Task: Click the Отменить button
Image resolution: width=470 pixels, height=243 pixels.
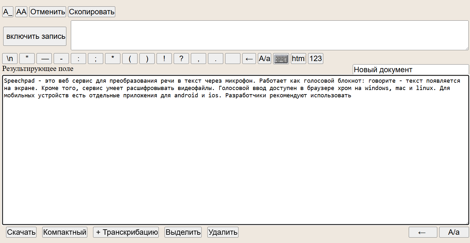Action: [48, 12]
